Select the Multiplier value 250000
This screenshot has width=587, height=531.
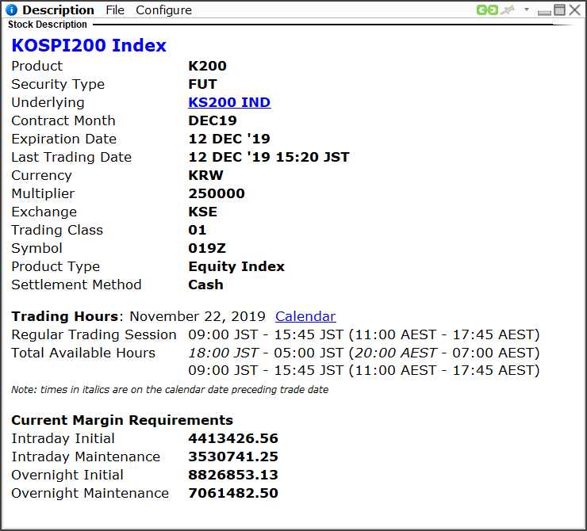[217, 193]
